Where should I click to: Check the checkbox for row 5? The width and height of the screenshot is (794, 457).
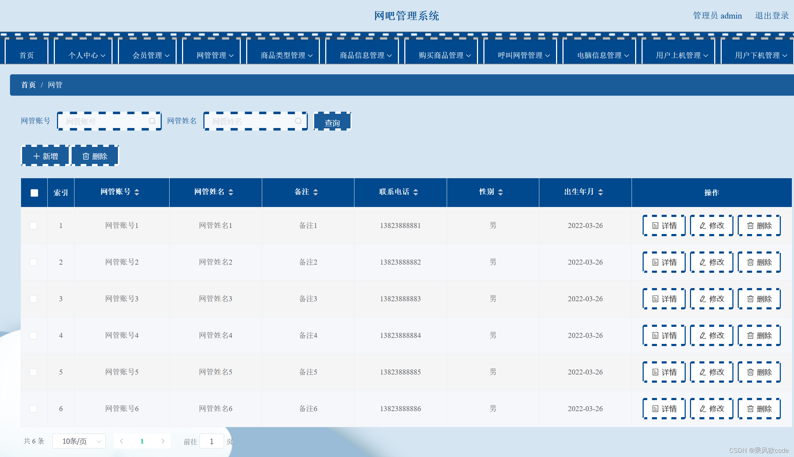coord(33,372)
